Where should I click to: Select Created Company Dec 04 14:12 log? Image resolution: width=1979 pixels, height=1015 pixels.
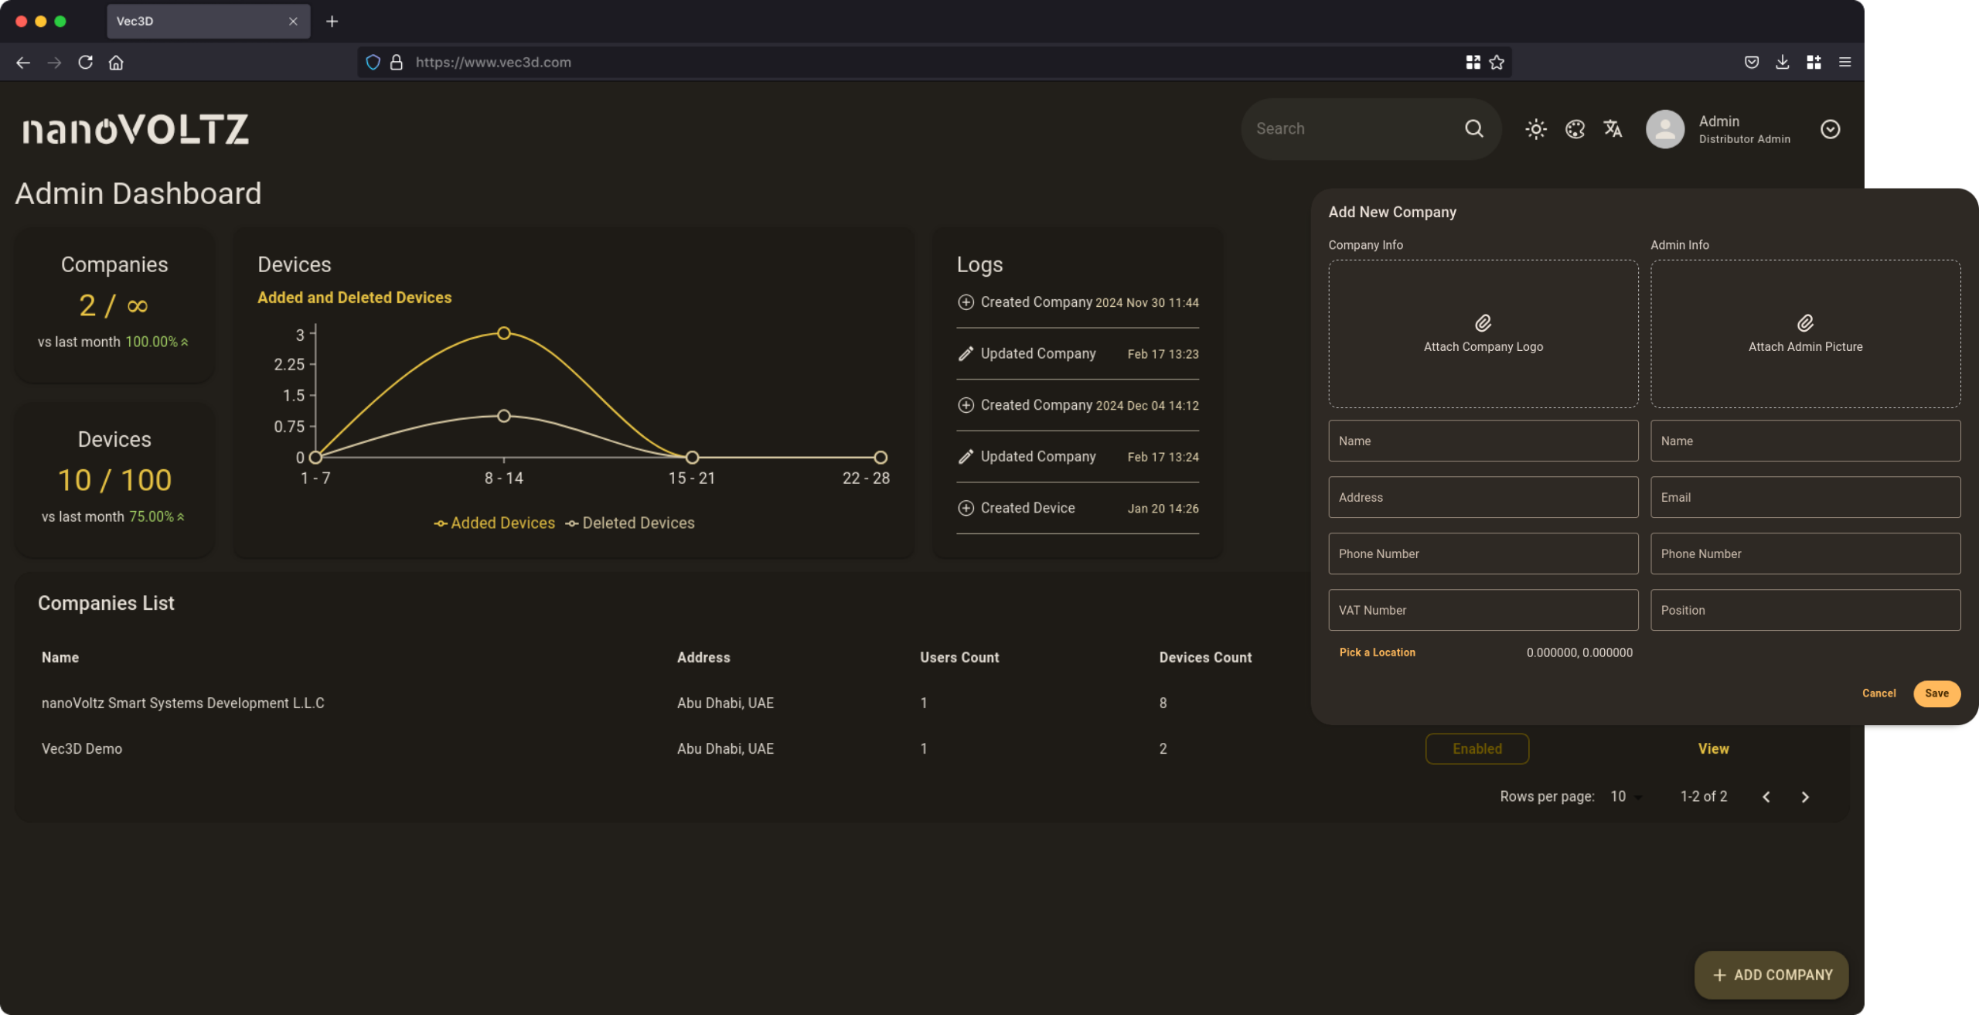coord(1078,405)
